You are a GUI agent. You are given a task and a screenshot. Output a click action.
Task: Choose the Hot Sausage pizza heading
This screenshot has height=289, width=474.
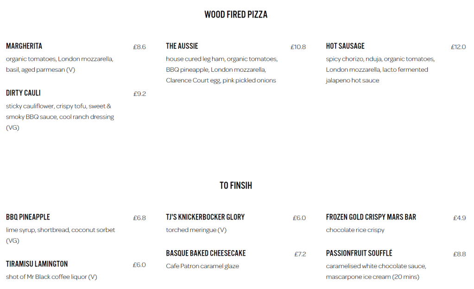(x=345, y=46)
